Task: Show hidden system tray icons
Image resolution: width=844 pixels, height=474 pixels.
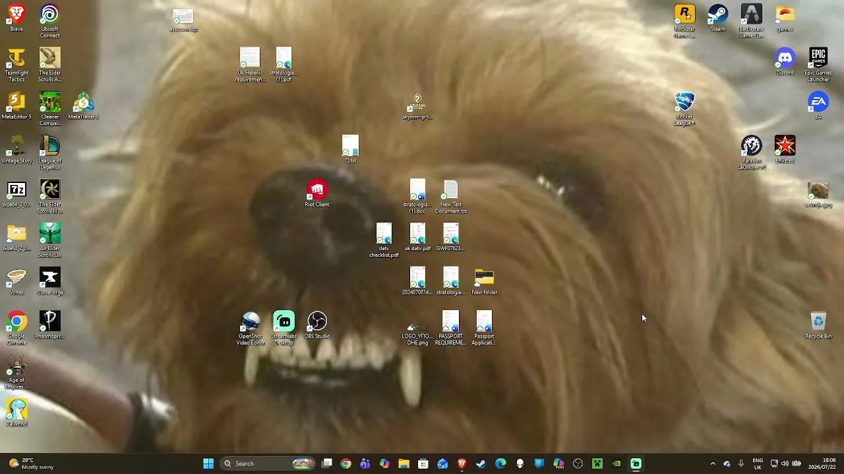Action: click(x=713, y=463)
